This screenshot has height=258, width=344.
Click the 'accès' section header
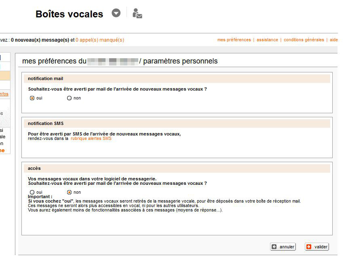(x=177, y=168)
